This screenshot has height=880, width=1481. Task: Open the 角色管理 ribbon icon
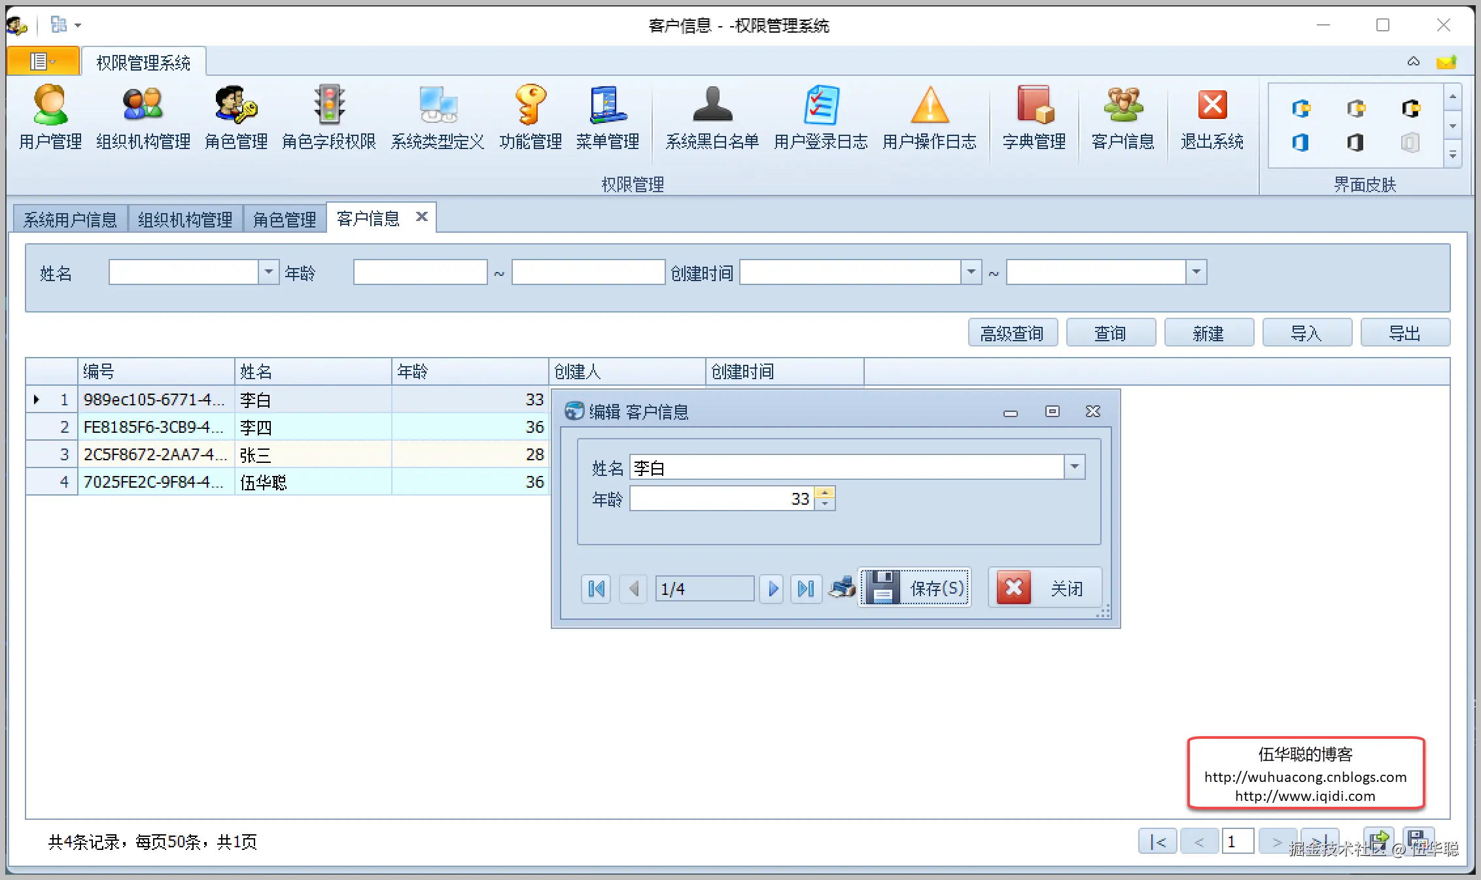[236, 118]
